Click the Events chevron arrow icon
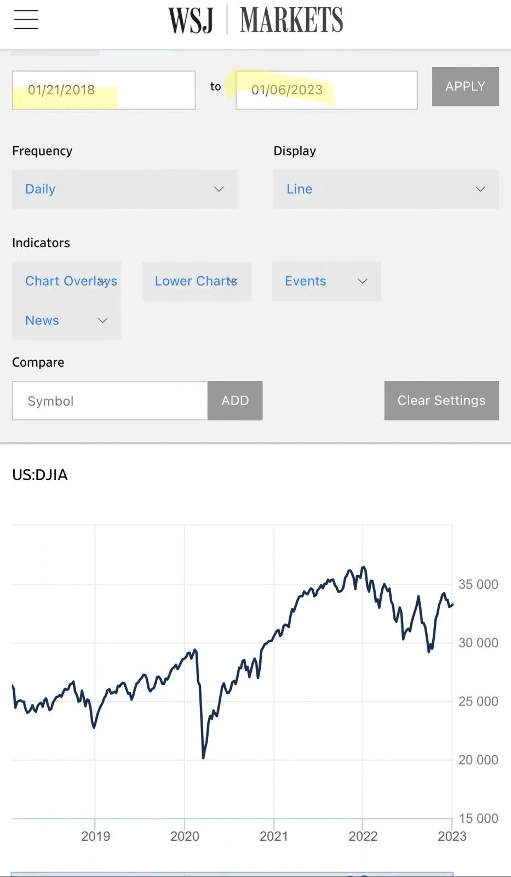The image size is (511, 877). pos(363,281)
